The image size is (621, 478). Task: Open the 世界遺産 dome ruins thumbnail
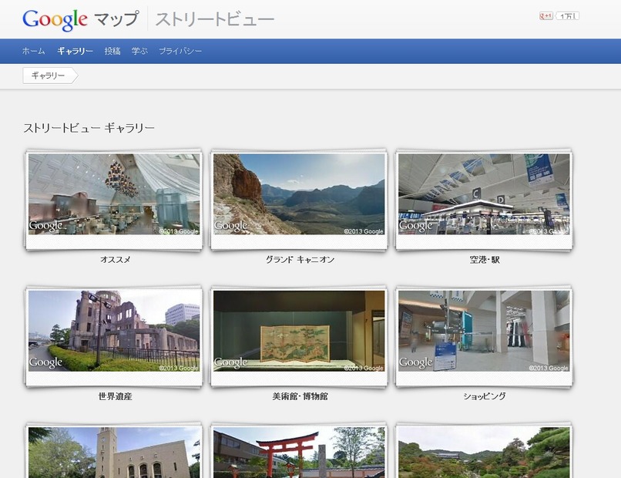[114, 331]
